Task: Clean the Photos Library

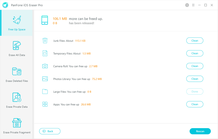Action: [x=195, y=79]
